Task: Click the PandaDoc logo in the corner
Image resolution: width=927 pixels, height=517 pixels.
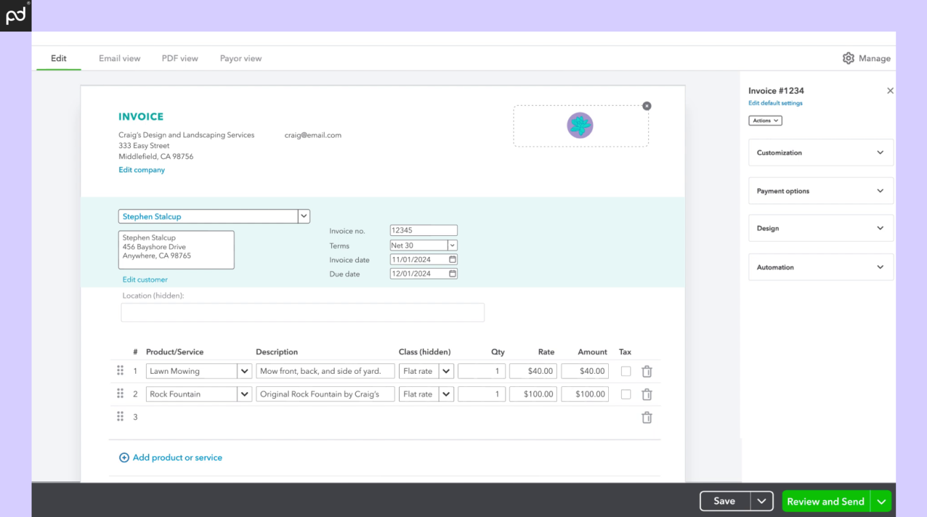Action: tap(15, 15)
